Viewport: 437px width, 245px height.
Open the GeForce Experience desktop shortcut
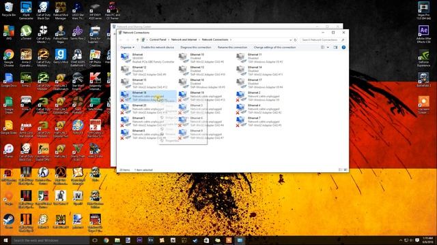(x=423, y=58)
